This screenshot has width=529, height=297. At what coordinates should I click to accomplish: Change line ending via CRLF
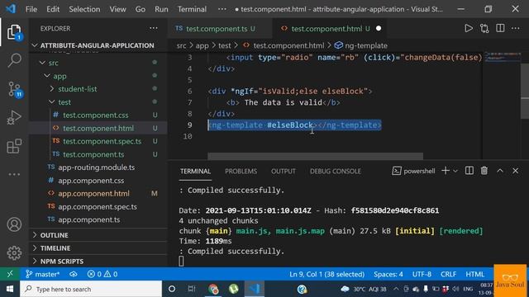point(448,274)
